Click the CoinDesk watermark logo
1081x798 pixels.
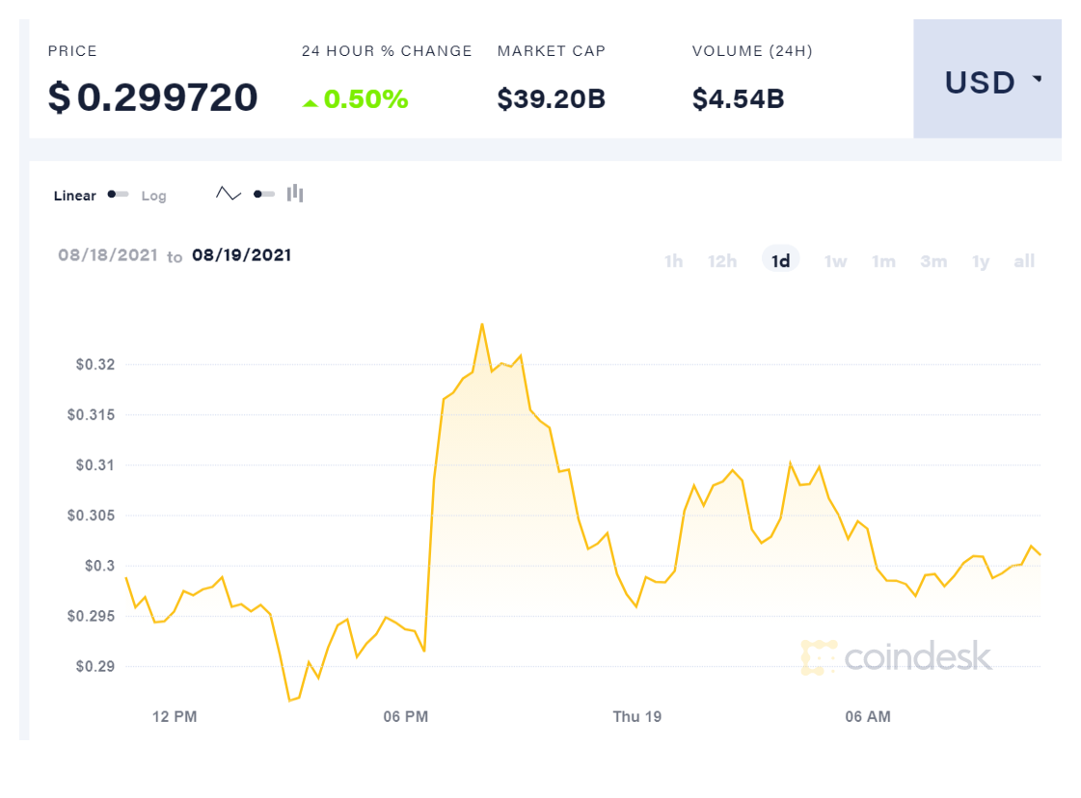point(896,657)
